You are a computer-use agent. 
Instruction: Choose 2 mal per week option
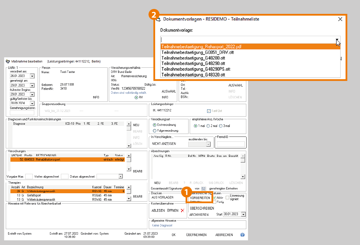(208, 126)
